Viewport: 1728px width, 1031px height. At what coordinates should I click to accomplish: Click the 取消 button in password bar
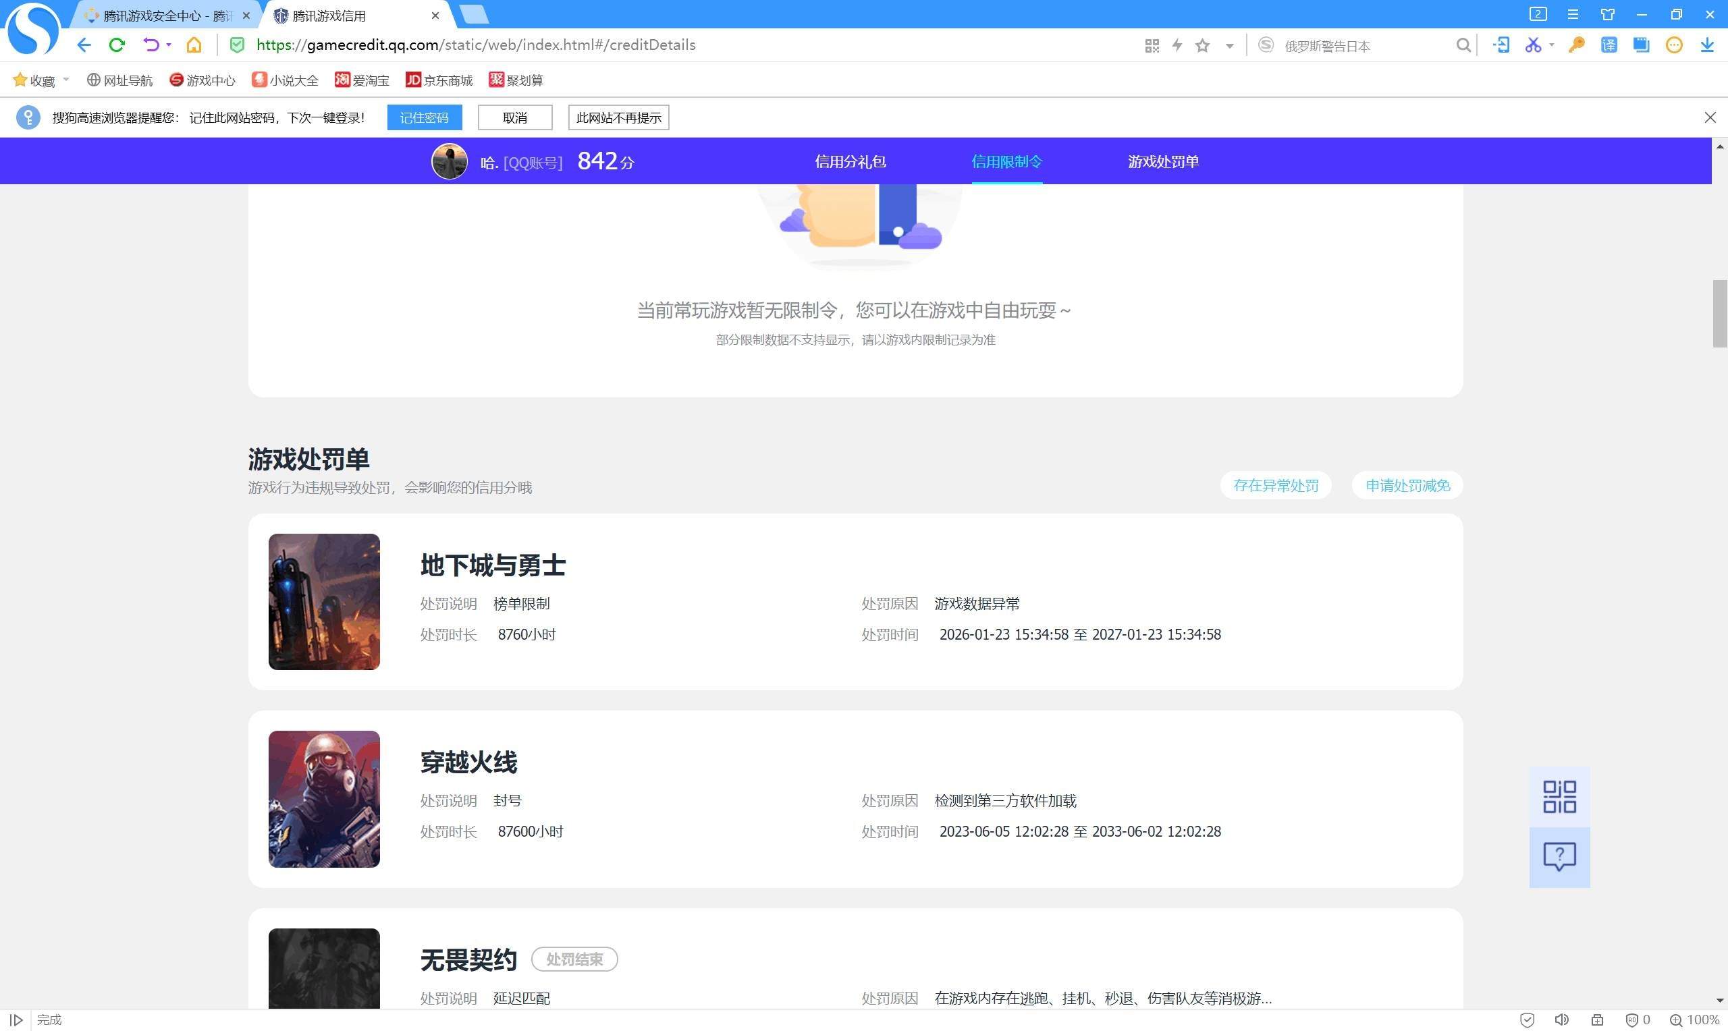pyautogui.click(x=515, y=117)
